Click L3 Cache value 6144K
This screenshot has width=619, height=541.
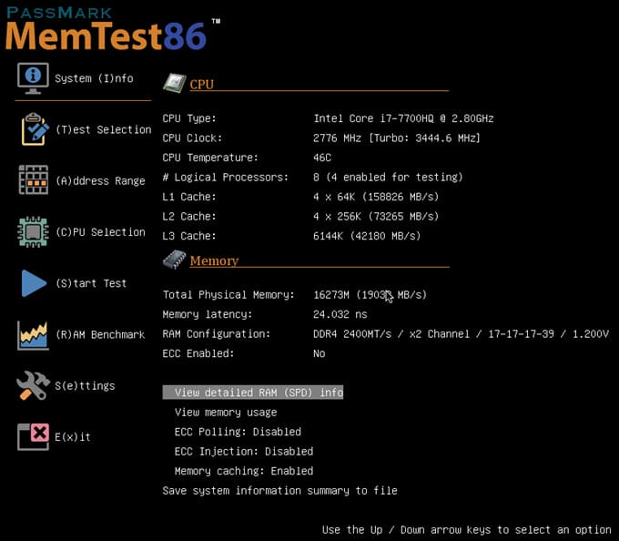coord(367,236)
